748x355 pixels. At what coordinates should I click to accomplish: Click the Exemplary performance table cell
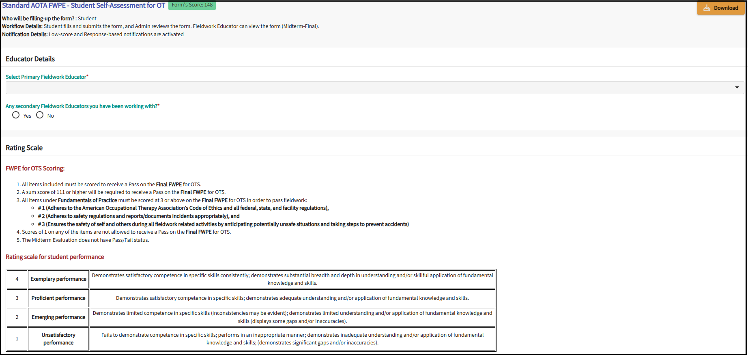coord(58,279)
